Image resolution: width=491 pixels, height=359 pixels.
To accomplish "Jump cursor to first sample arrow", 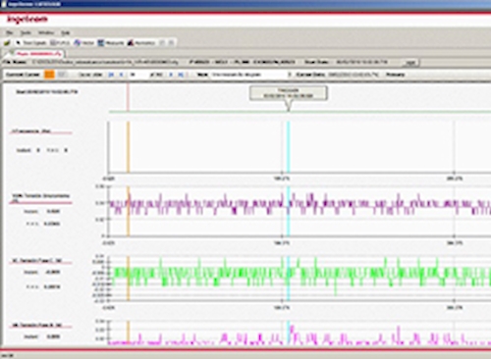I will [111, 75].
